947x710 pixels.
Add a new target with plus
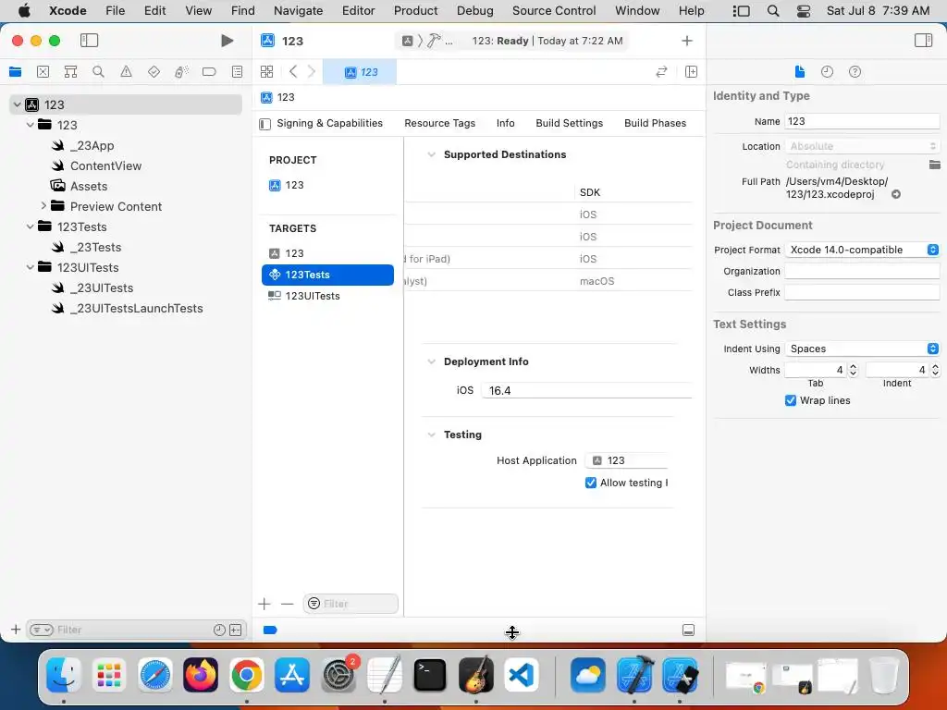[264, 604]
